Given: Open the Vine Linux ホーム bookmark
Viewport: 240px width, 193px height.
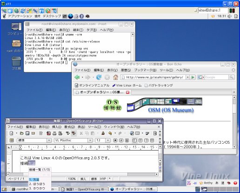Looking at the screenshot, I should tap(127, 85).
